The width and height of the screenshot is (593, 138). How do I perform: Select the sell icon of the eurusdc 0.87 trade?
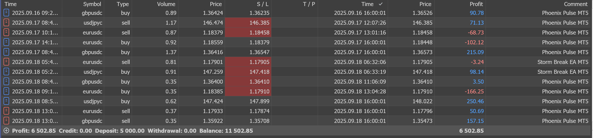coord(6,32)
